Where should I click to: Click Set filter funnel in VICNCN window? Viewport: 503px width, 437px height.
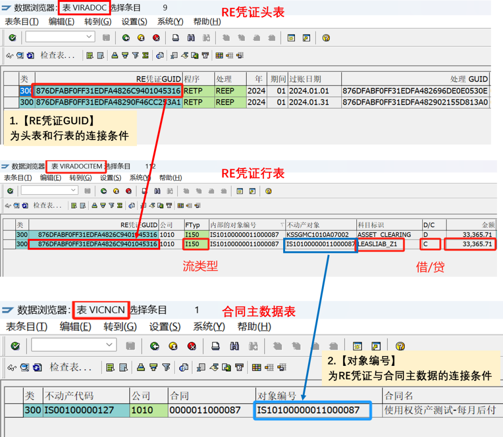(x=166, y=367)
